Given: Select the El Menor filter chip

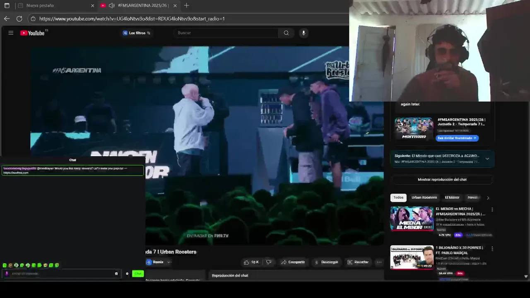Looking at the screenshot, I should tap(452, 198).
